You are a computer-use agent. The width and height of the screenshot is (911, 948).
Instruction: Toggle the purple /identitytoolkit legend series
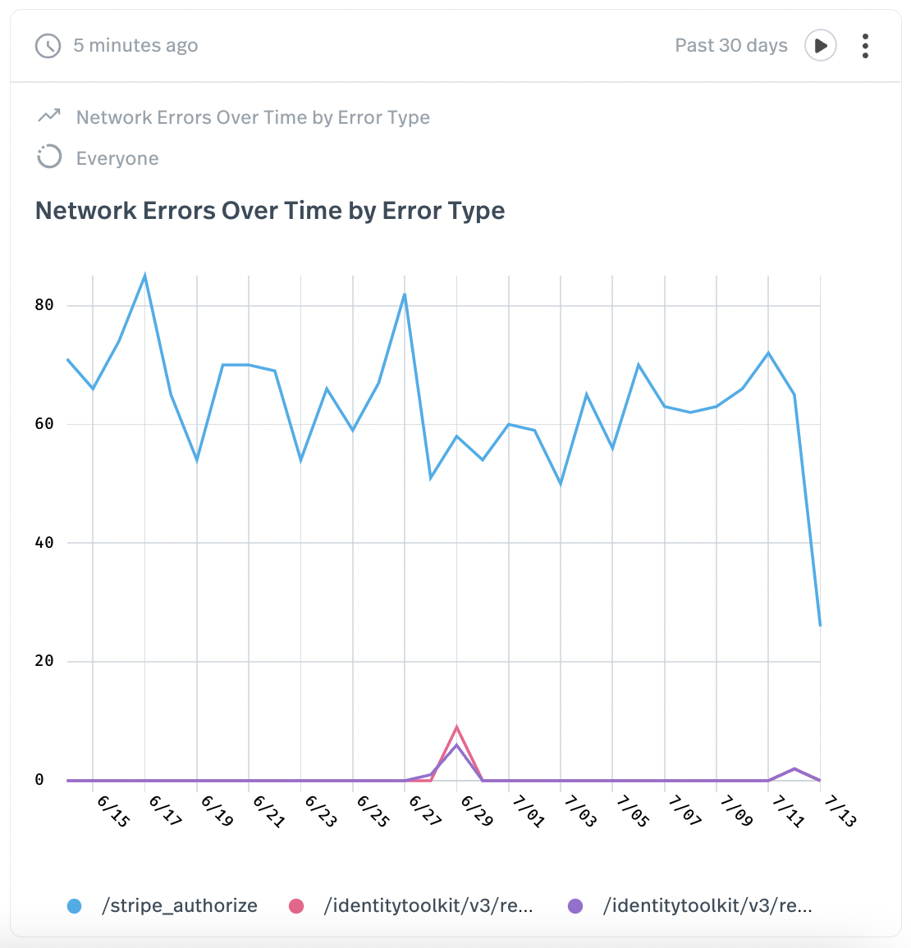coord(707,905)
